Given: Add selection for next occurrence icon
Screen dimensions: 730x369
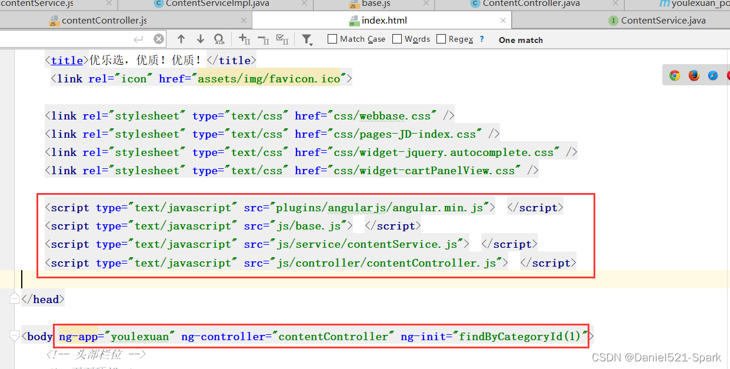Looking at the screenshot, I should tap(244, 39).
